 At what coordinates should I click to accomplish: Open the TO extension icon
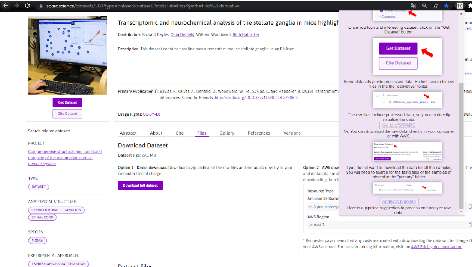459,6
